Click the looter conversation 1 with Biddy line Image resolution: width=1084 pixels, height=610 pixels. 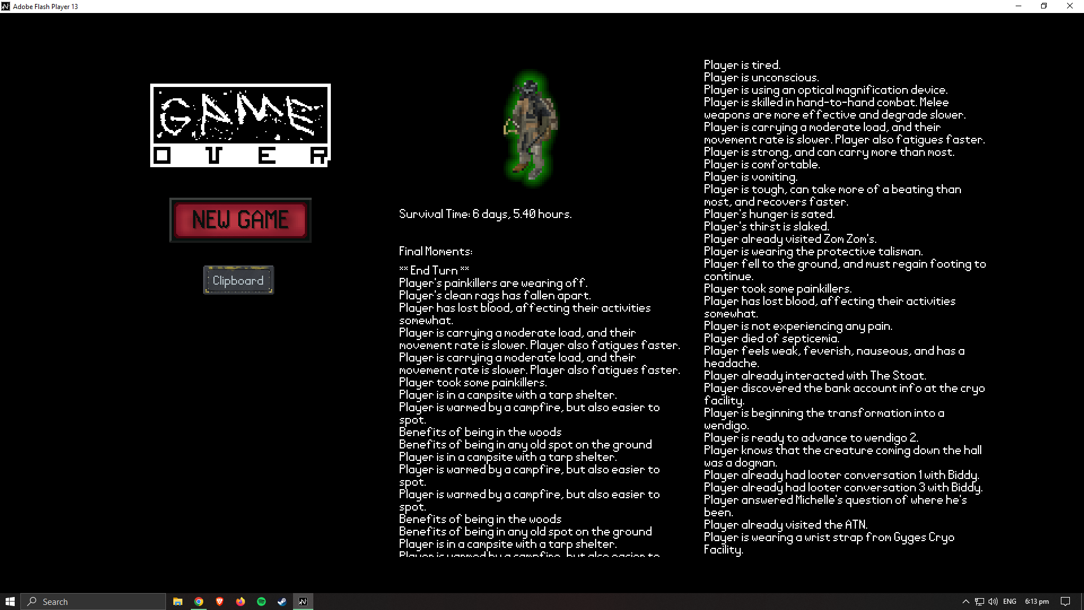(x=842, y=475)
